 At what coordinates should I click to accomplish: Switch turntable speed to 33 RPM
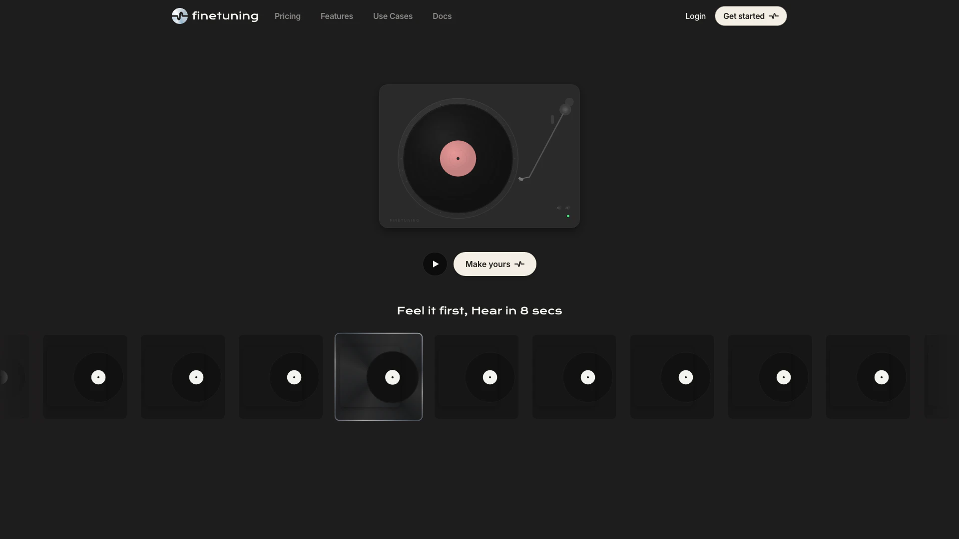coord(559,208)
